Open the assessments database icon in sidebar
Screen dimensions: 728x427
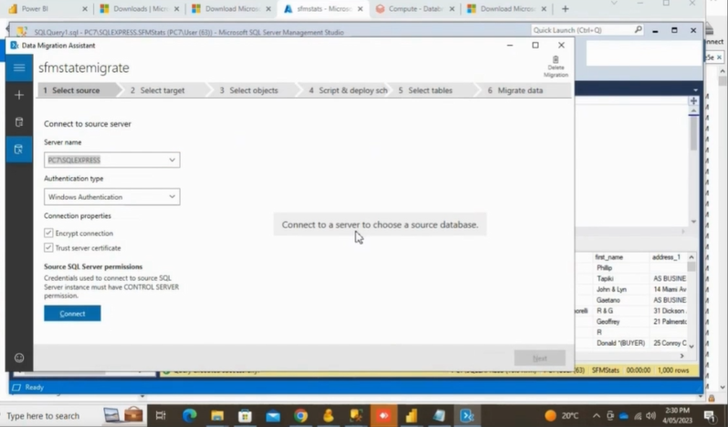click(19, 122)
